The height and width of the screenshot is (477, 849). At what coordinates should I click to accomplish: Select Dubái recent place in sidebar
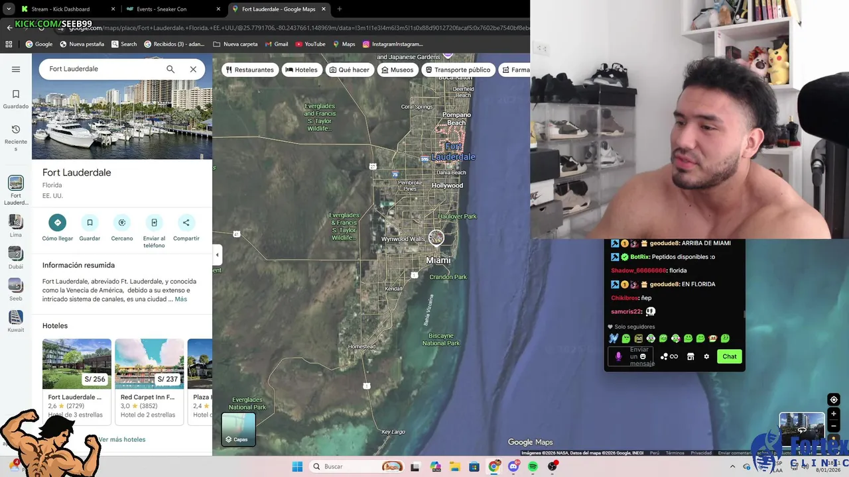coord(16,258)
